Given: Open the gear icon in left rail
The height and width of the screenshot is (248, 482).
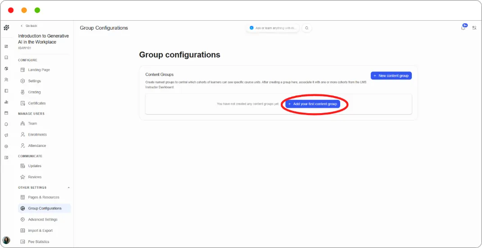Looking at the screenshot, I should pyautogui.click(x=6, y=146).
